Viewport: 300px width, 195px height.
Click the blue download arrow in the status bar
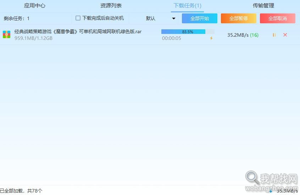271,191
